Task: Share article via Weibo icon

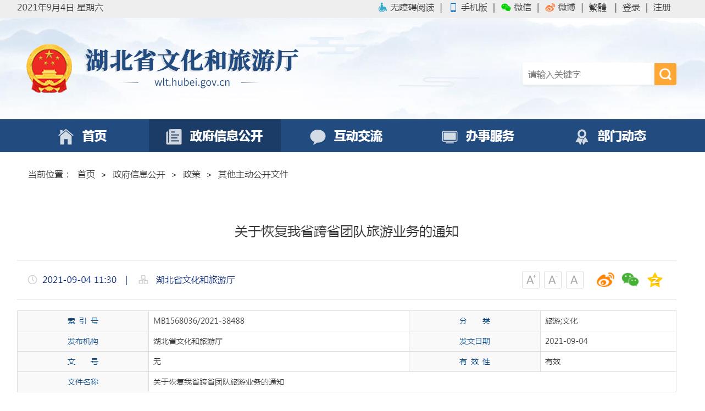Action: click(605, 280)
